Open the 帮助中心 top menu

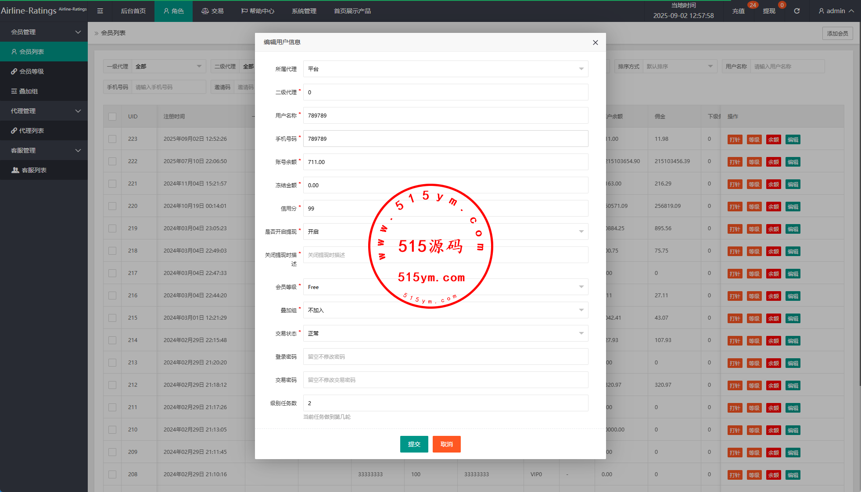tap(258, 11)
